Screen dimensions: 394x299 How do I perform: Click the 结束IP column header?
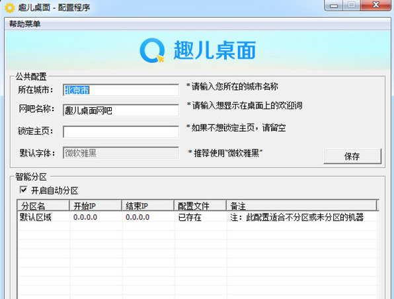pyautogui.click(x=148, y=206)
